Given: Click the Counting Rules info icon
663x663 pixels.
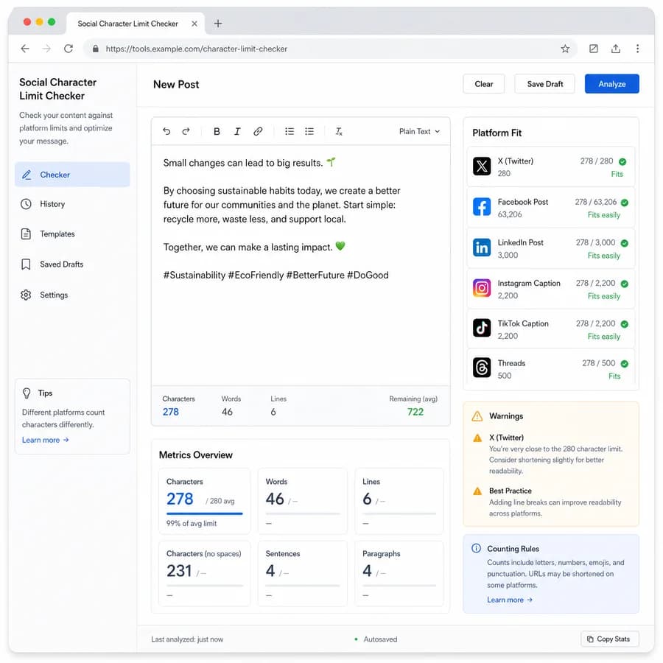Looking at the screenshot, I should pyautogui.click(x=476, y=548).
